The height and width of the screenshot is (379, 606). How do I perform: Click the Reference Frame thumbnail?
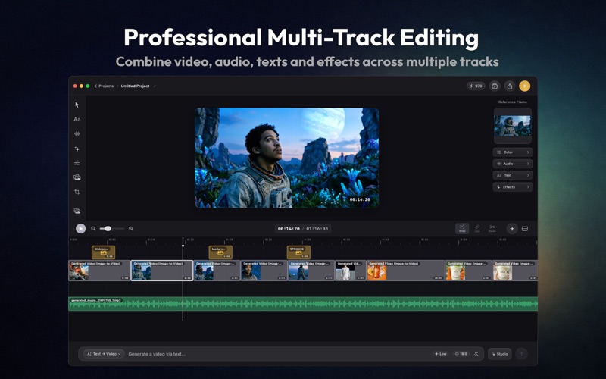[513, 126]
